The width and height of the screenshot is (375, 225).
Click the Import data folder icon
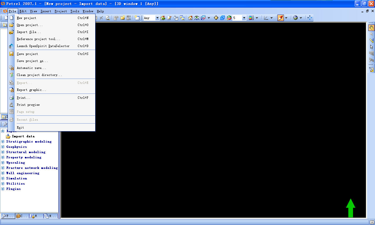(x=8, y=136)
